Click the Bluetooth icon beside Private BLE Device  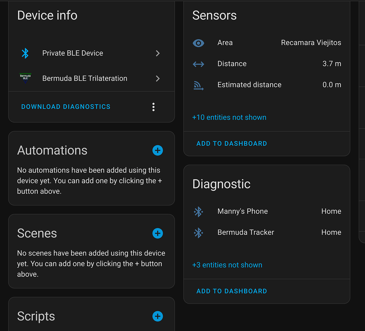(25, 53)
